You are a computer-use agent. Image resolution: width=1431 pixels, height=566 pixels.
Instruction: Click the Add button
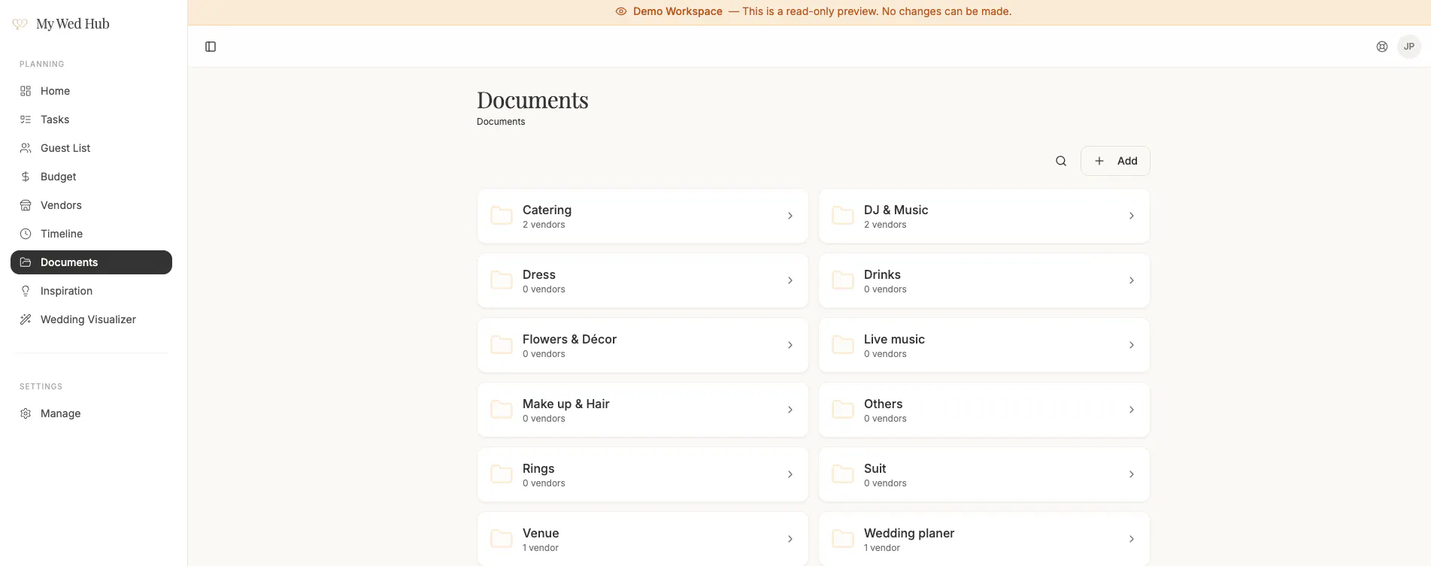click(1115, 161)
